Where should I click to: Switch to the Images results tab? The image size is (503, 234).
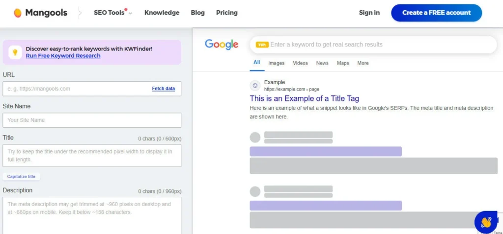click(276, 63)
